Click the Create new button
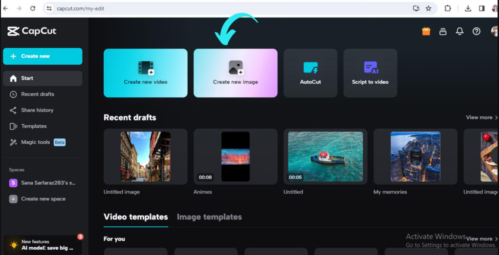This screenshot has width=499, height=255. pos(42,56)
